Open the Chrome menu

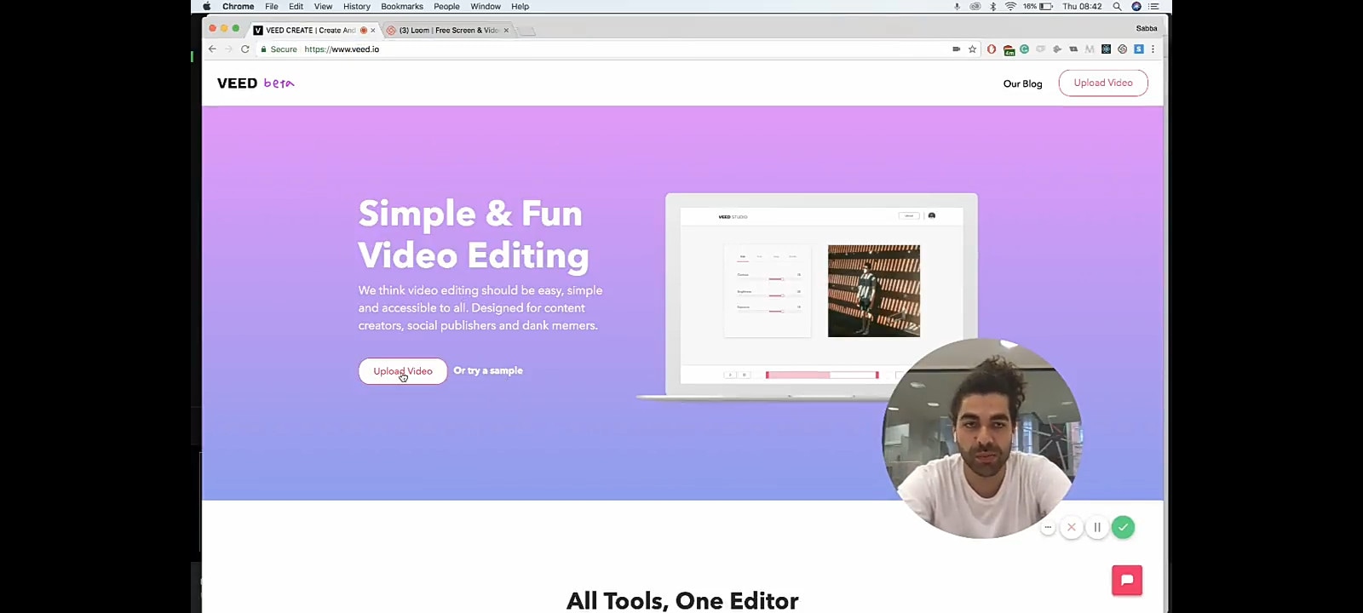click(238, 6)
